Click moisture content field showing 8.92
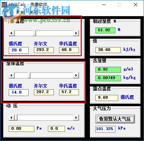The height and width of the screenshot is (141, 144). 108,70
